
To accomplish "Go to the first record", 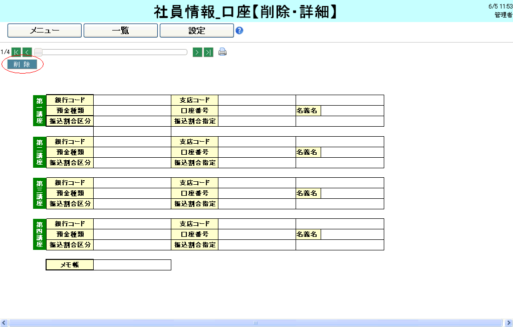I will pos(16,52).
